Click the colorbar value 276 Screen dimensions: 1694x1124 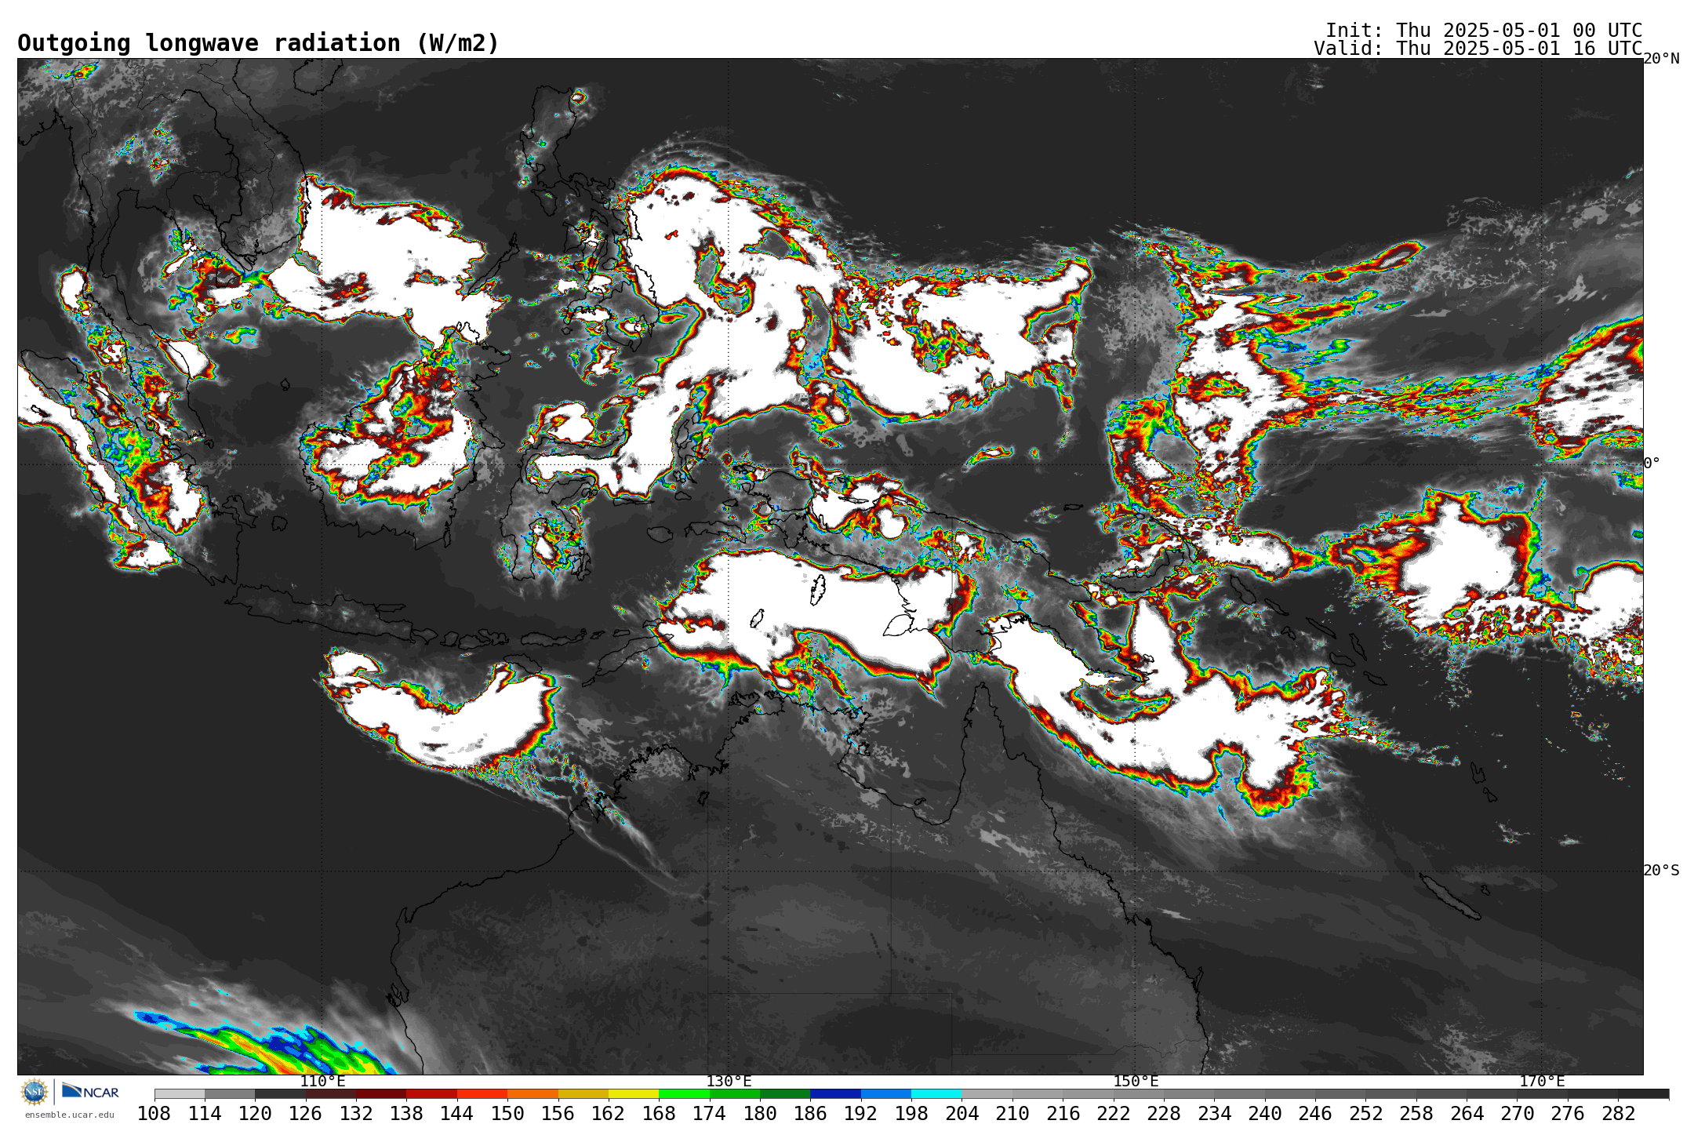click(1568, 1113)
